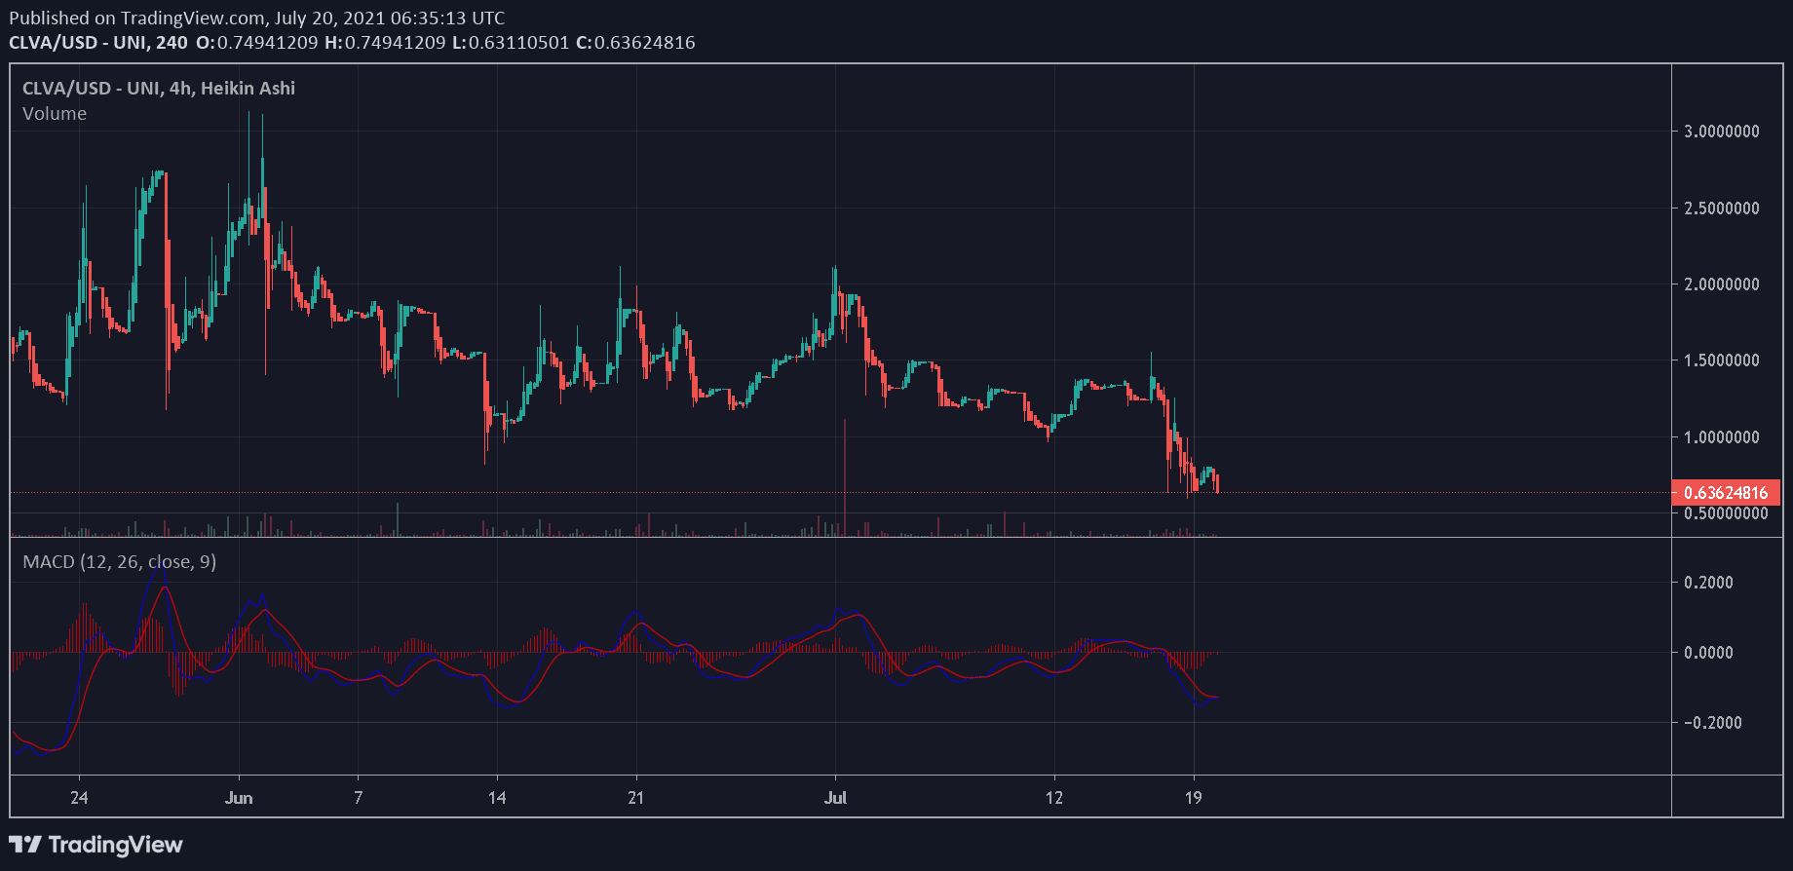Click the Jul date marker on time axis
This screenshot has width=1793, height=871.
835,798
